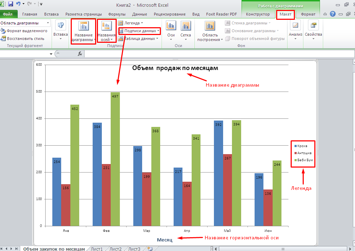Expand the Легенда dropdown in the ribbon
355x251 pixels.
[132, 23]
